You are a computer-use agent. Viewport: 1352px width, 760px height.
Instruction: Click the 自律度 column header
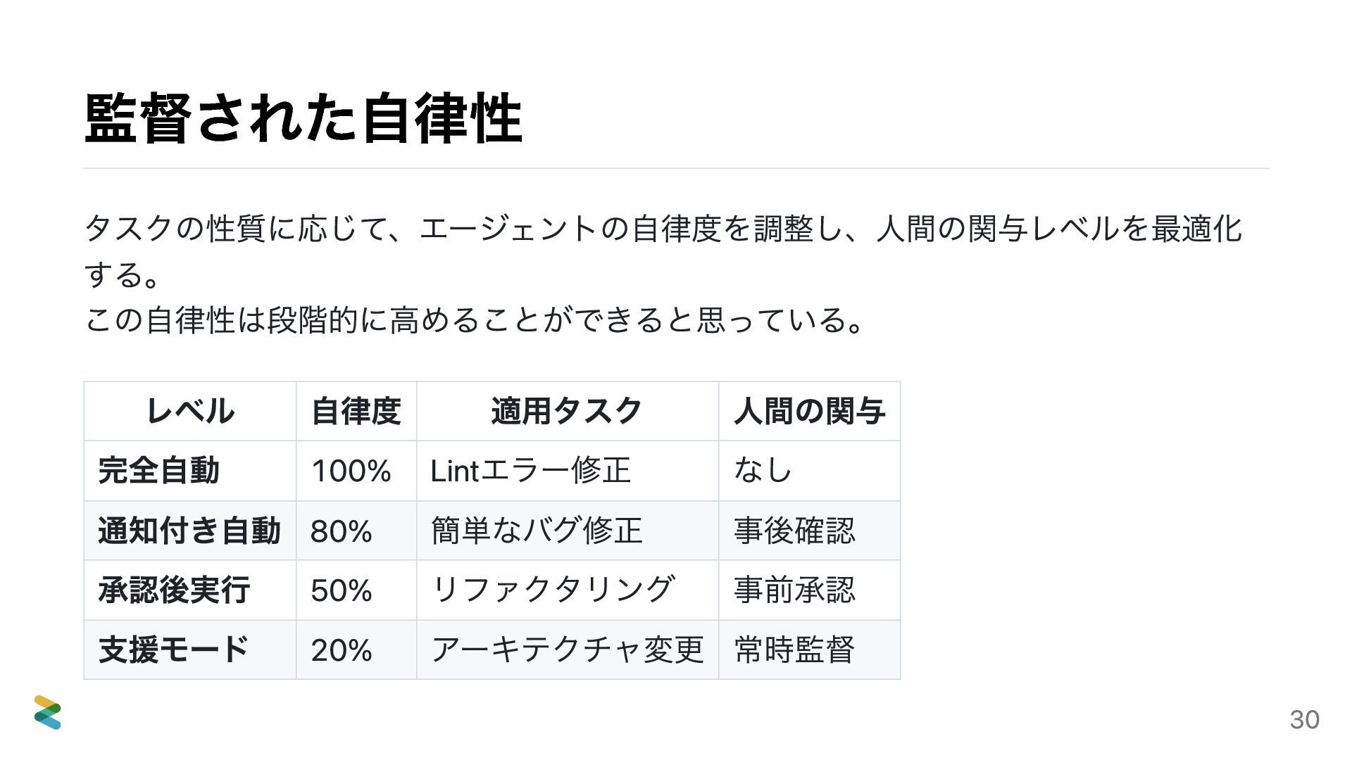(356, 411)
